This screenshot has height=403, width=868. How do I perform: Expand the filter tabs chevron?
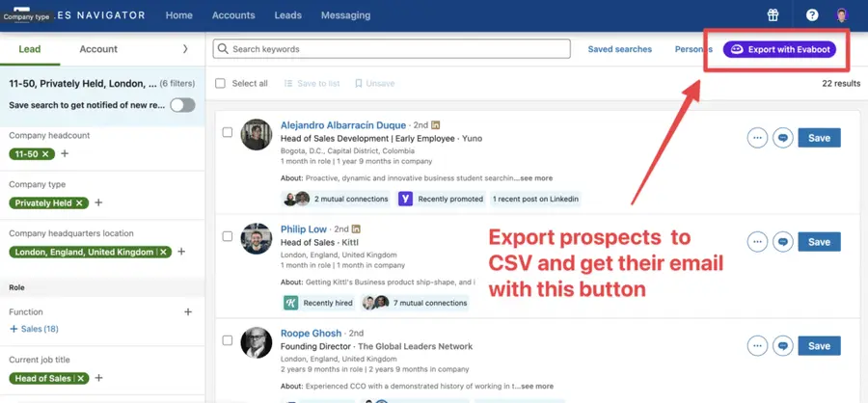tap(185, 49)
